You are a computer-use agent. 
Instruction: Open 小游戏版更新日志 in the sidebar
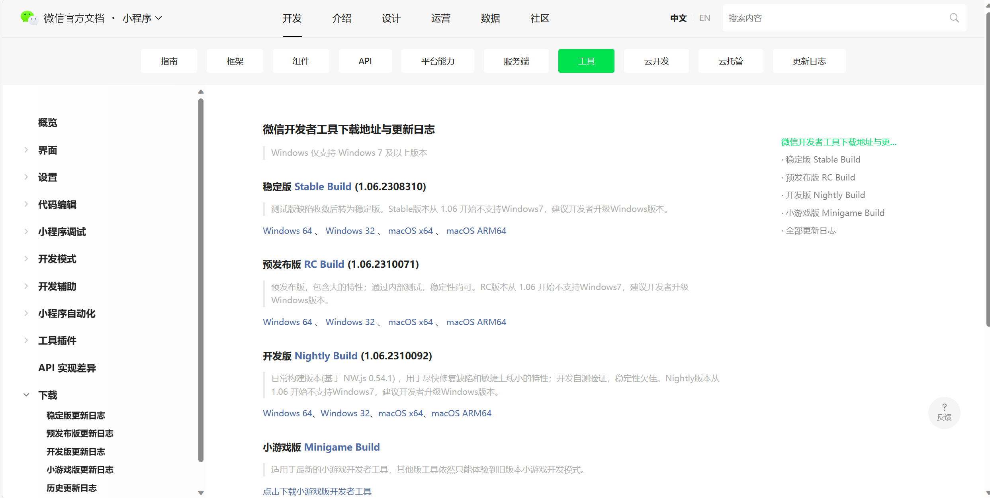pos(80,469)
